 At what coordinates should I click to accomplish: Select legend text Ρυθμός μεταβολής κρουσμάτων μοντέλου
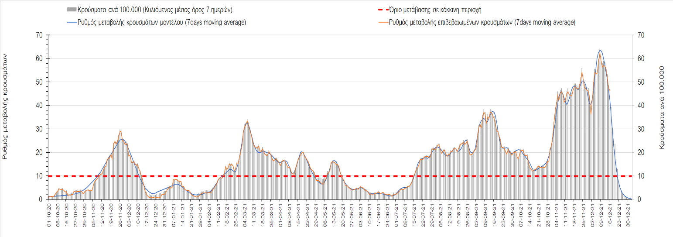(161, 23)
